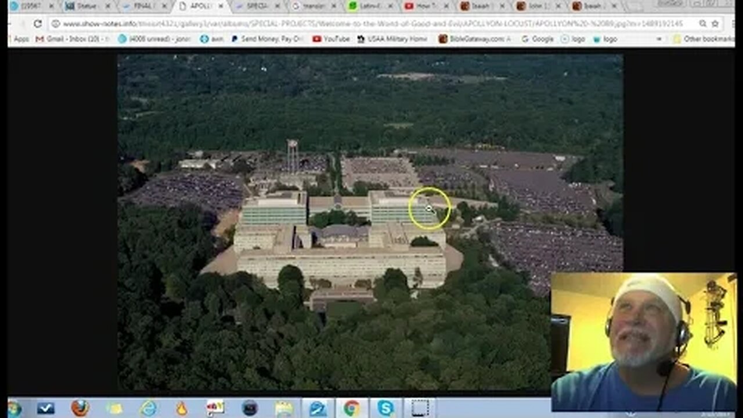Viewport: 743px width, 418px height.
Task: Launch Firefox from the taskbar
Action: (80, 408)
